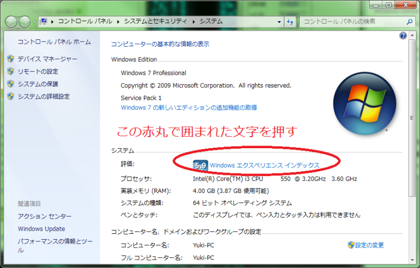
Task: Open Windows Update in the left pane
Action: point(41,229)
